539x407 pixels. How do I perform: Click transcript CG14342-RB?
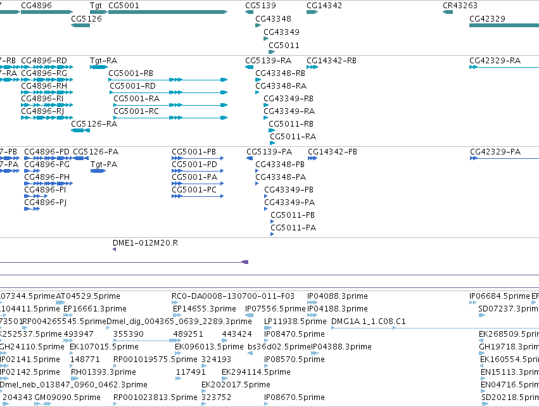(331, 61)
